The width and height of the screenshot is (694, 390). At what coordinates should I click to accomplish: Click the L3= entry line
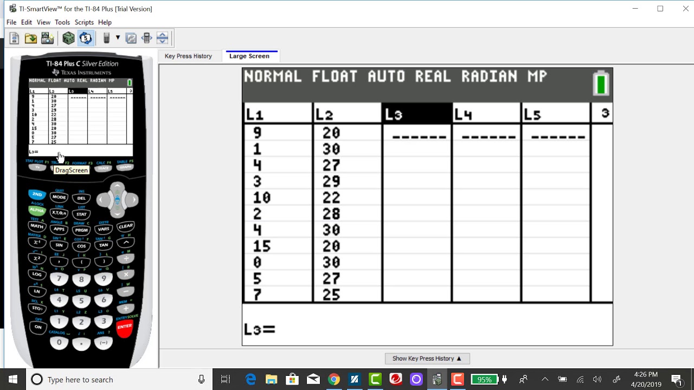coord(427,329)
